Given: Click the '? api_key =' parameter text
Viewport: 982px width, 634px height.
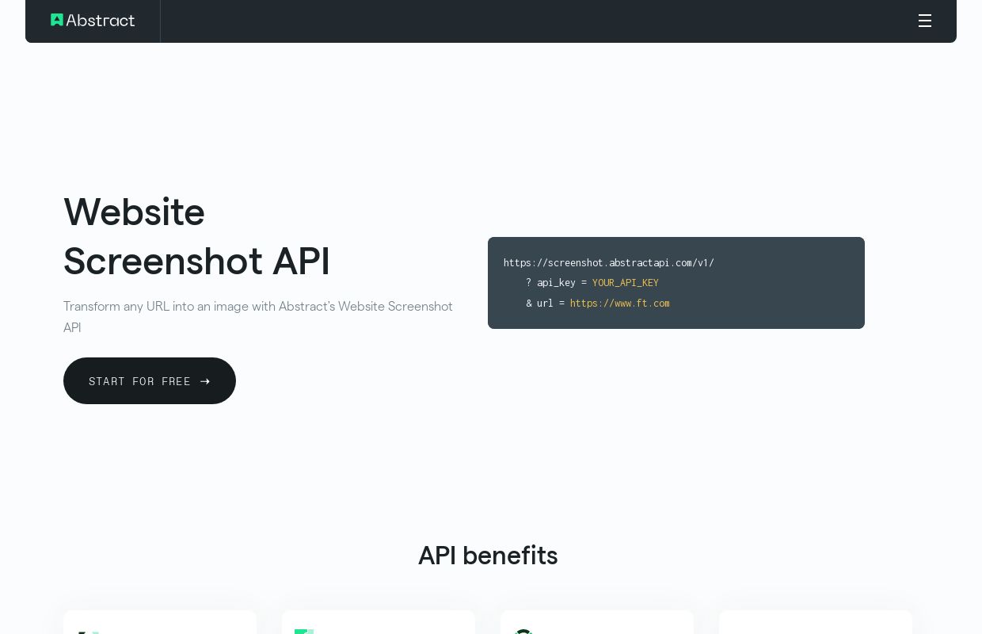Looking at the screenshot, I should pyautogui.click(x=557, y=283).
